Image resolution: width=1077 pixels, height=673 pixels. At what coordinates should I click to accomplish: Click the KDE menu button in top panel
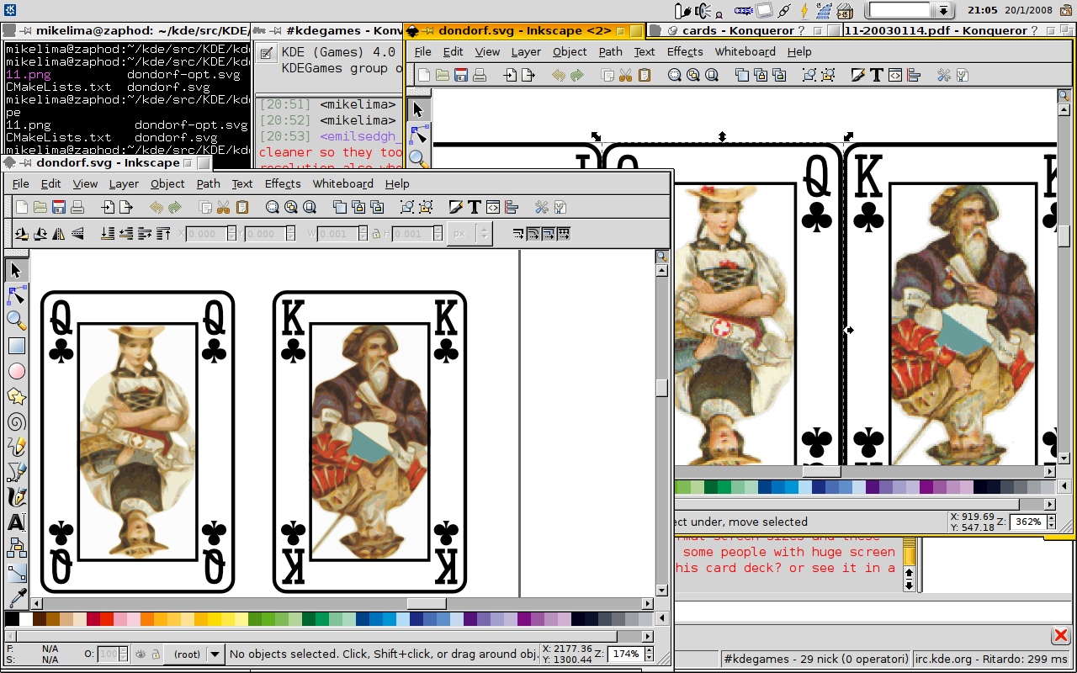coord(10,10)
